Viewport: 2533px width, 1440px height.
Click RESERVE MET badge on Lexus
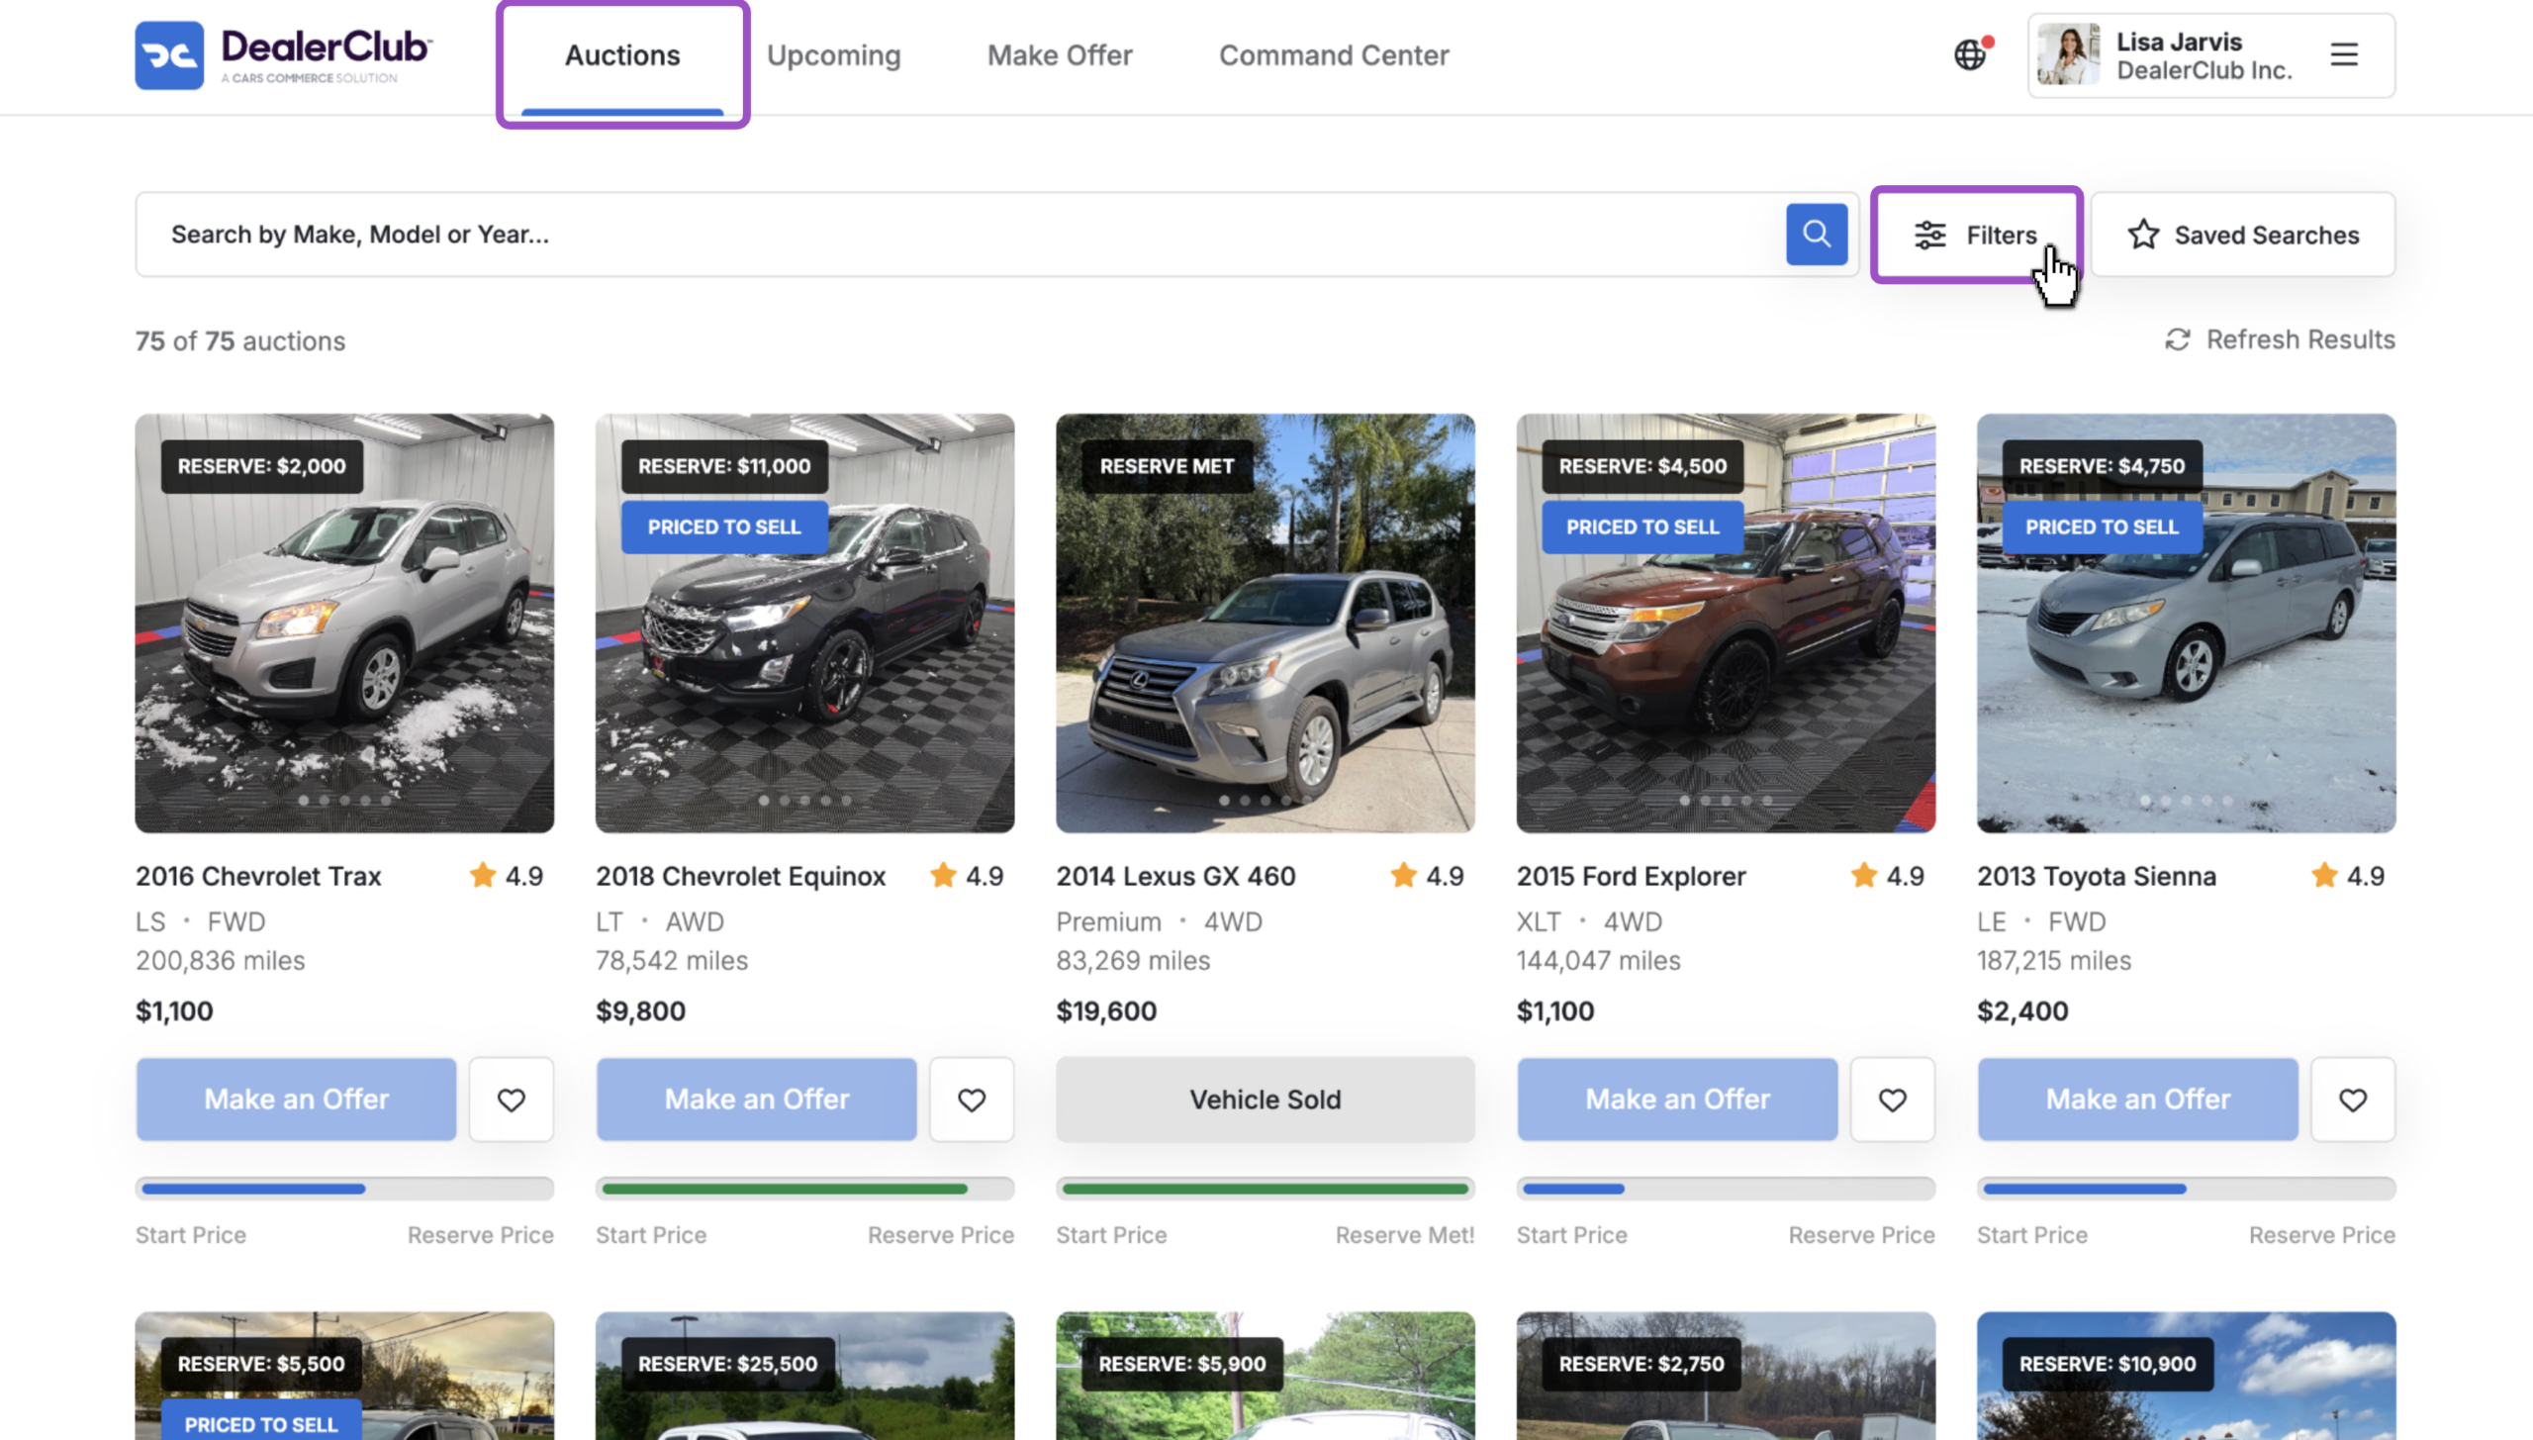(1167, 466)
